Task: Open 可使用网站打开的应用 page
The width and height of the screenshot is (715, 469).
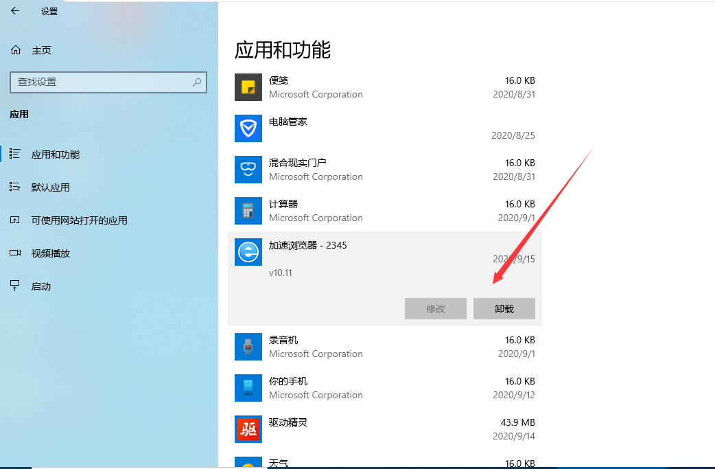Action: [79, 220]
